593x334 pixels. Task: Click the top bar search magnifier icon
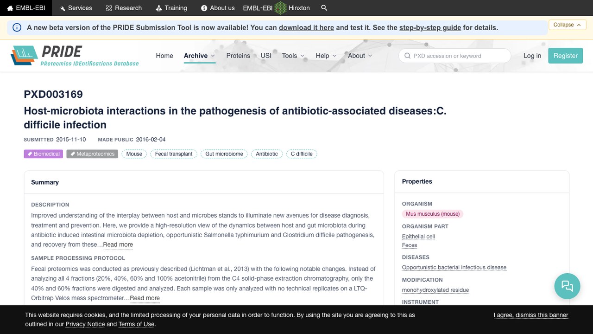(x=324, y=8)
